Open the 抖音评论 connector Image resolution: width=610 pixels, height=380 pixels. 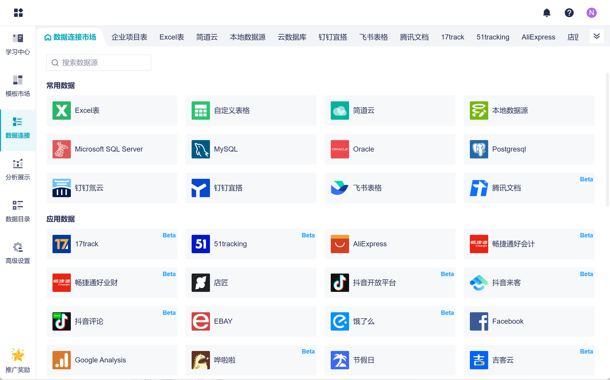(112, 321)
